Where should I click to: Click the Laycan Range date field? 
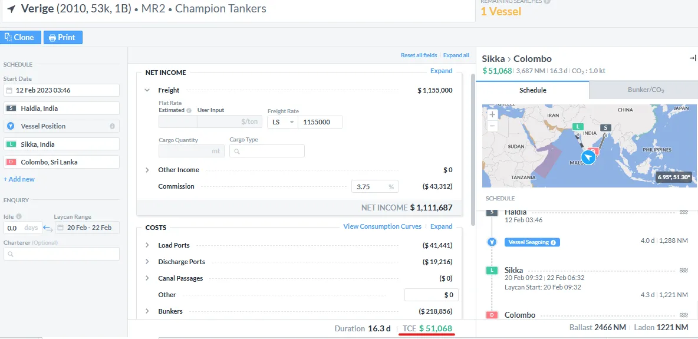87,228
